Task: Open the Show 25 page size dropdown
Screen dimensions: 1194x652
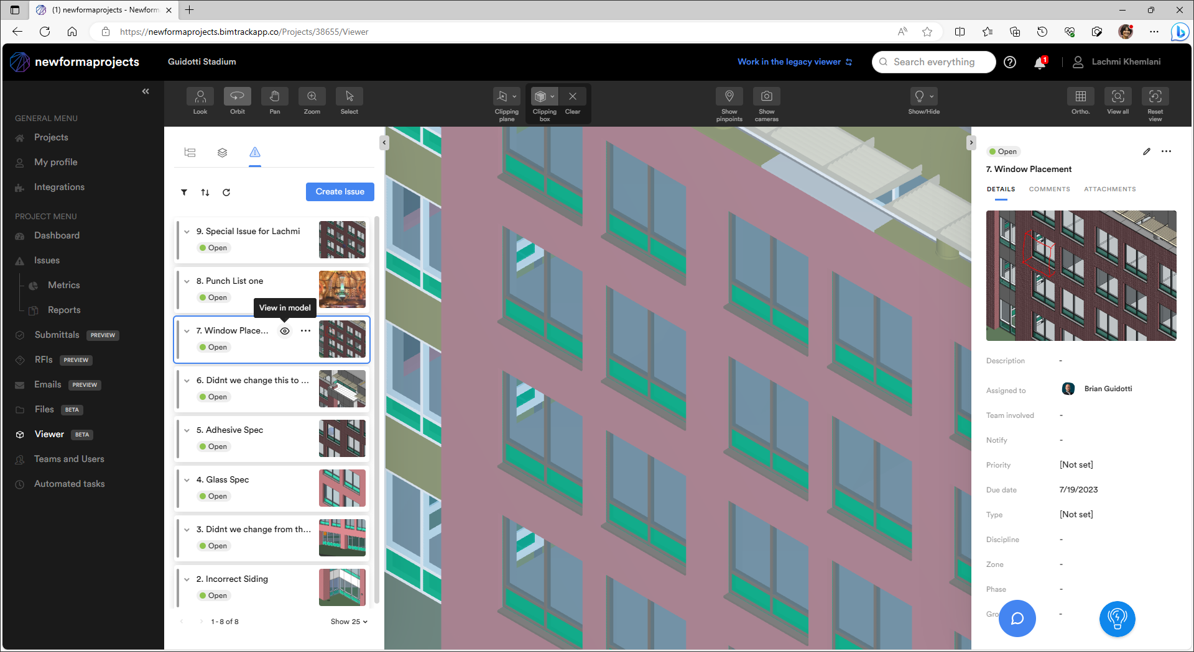Action: [349, 622]
